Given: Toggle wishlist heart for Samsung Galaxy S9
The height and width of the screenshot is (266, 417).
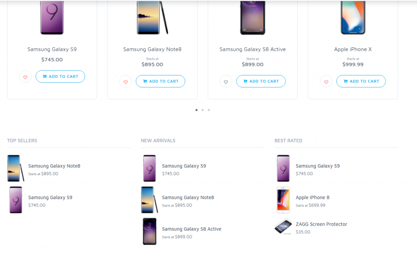Looking at the screenshot, I should click(x=25, y=77).
